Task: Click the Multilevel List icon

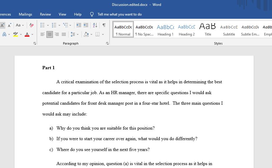Action: (x=66, y=25)
